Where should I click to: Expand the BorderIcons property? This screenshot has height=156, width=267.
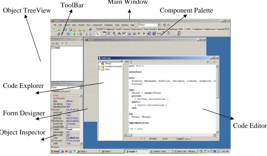[52, 121]
